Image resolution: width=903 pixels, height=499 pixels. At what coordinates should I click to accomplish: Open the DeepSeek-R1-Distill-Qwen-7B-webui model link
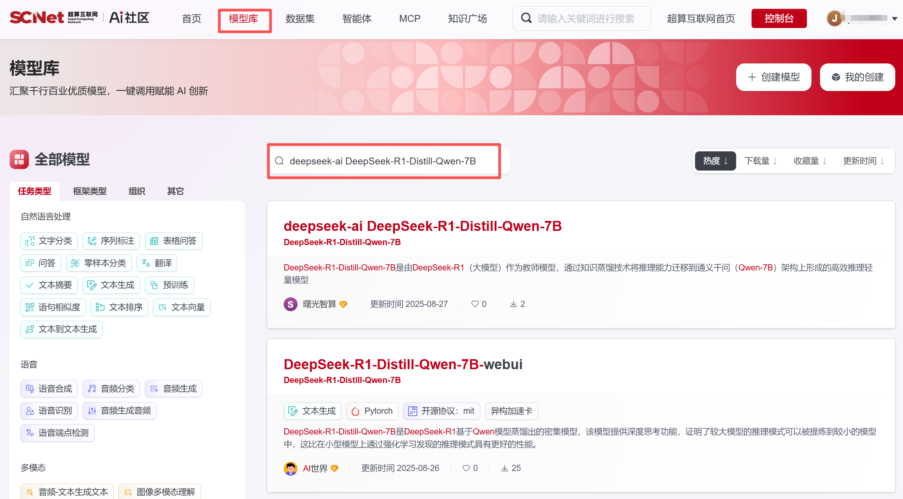tap(402, 364)
